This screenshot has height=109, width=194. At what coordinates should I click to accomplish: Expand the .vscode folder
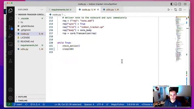(x=30, y=18)
